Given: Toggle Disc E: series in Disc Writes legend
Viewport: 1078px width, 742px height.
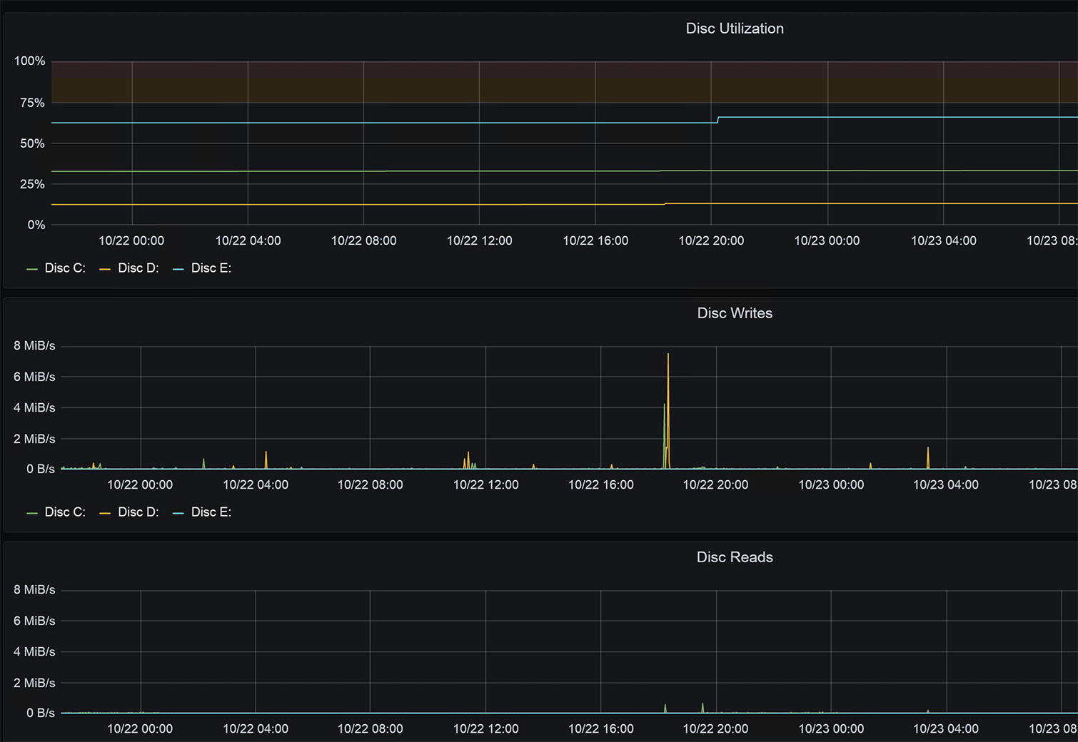Looking at the screenshot, I should (211, 512).
